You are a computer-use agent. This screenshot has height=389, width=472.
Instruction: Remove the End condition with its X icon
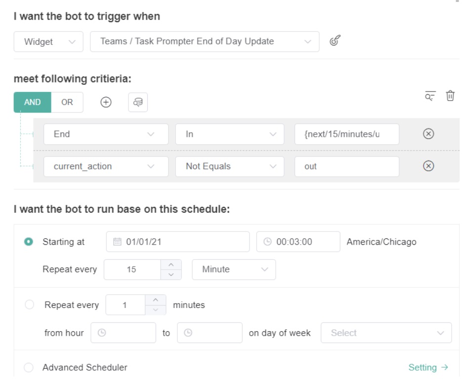coord(428,134)
